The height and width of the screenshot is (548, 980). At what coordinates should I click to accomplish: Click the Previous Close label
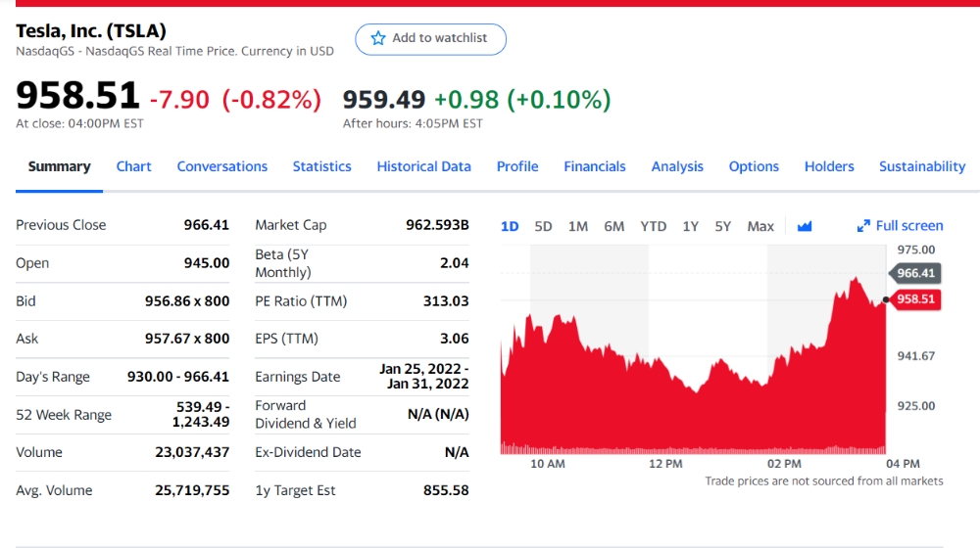61,225
